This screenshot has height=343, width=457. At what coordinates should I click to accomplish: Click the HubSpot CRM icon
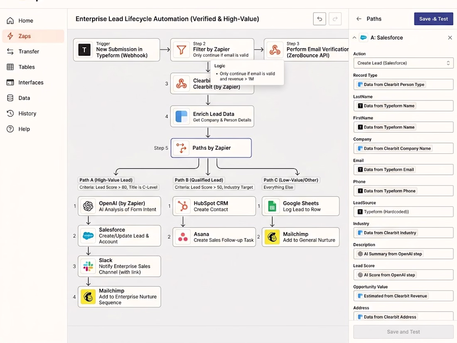[x=183, y=206]
